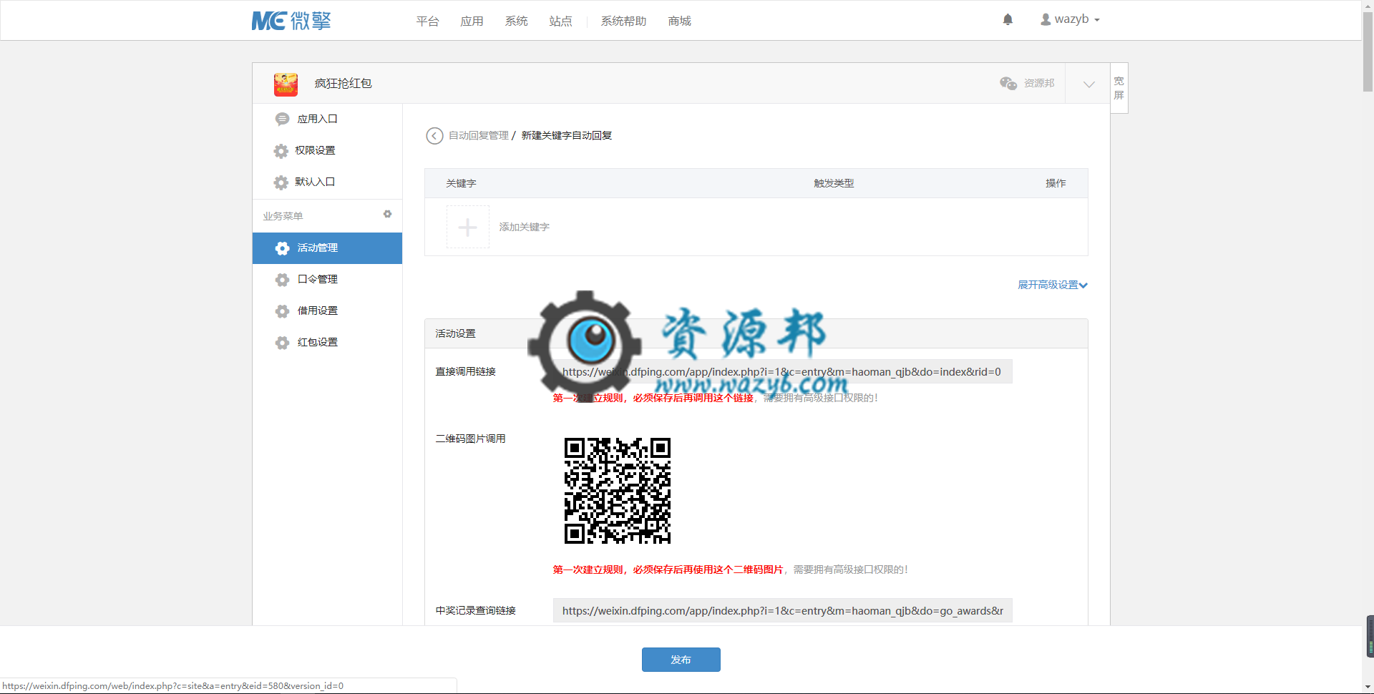Screen dimensions: 1374x694
Task: Open the wazyb user dropdown
Action: pyautogui.click(x=1070, y=19)
